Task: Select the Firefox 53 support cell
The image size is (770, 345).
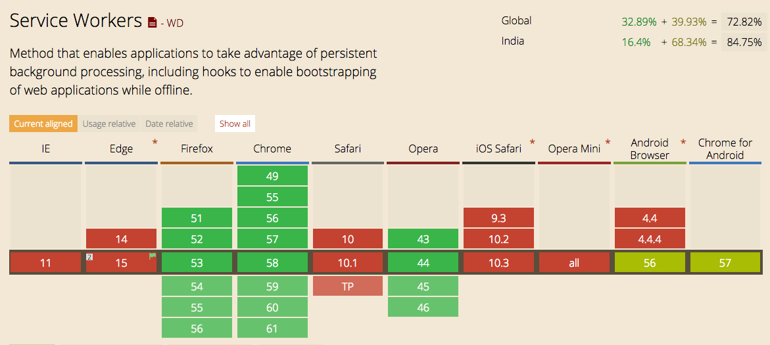Action: point(197,263)
